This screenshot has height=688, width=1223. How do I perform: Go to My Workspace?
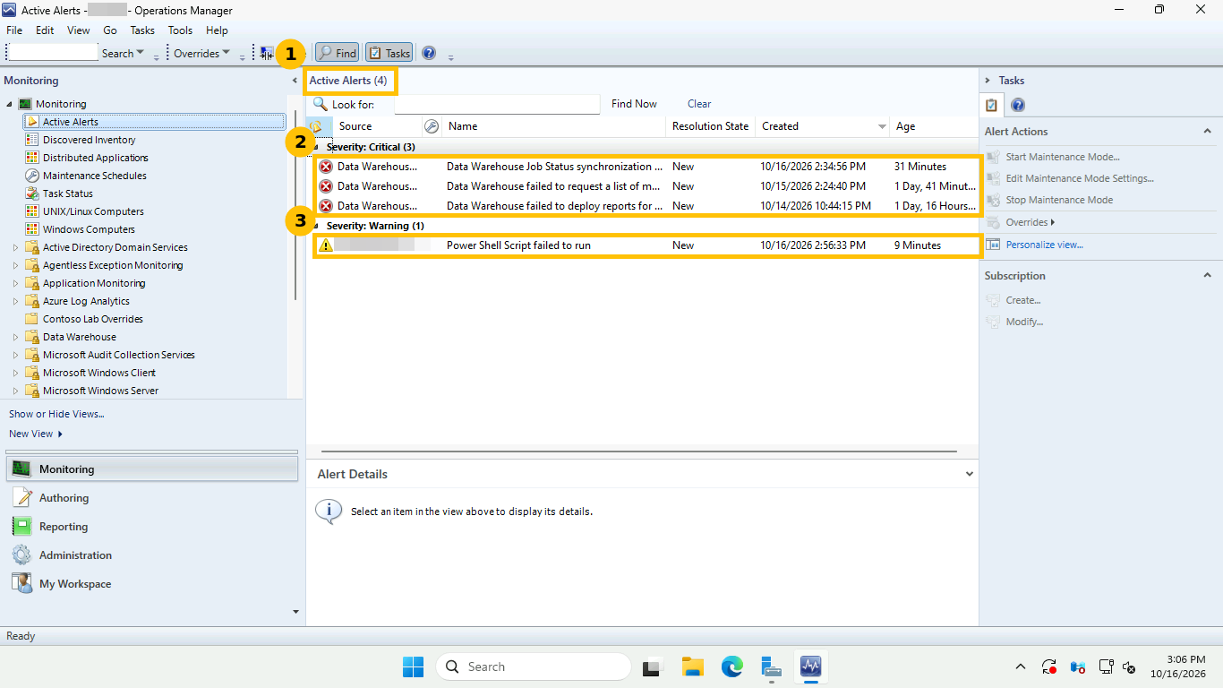[x=75, y=584]
